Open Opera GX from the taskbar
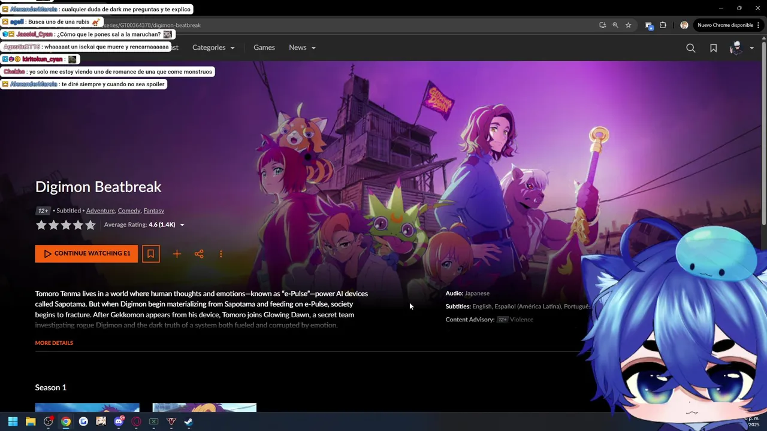Image resolution: width=767 pixels, height=431 pixels. [136, 421]
